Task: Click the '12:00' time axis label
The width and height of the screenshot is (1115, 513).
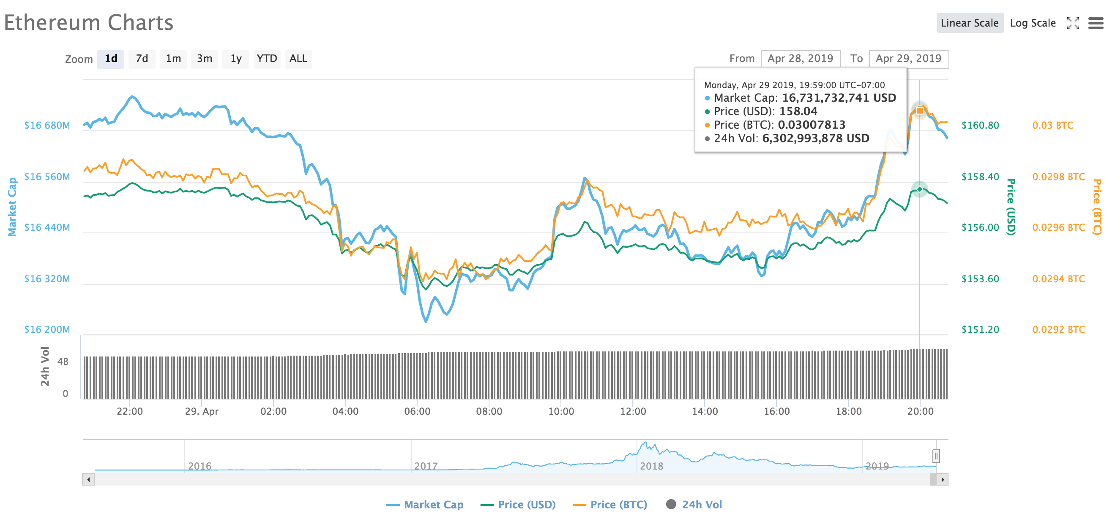Action: pos(633,411)
